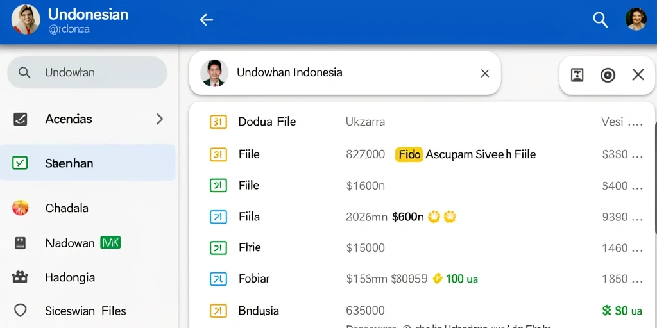
Task: Click the 635000 value
Action: coord(365,311)
